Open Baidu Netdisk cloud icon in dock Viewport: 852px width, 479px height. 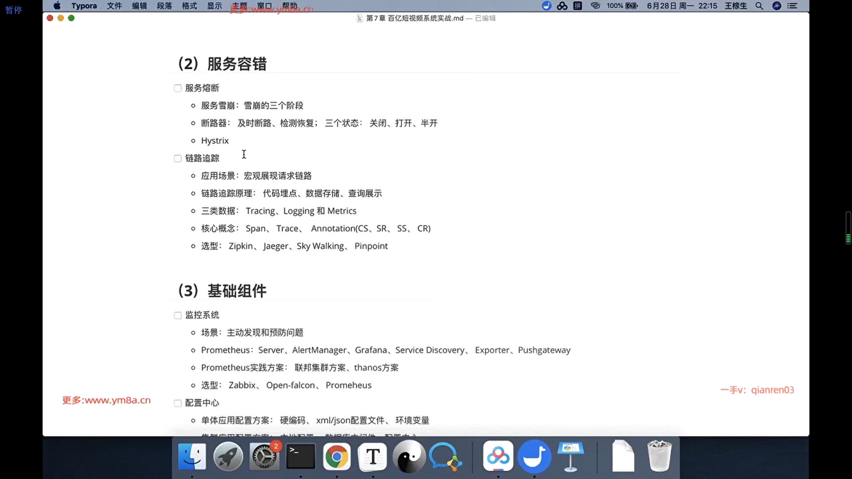498,457
